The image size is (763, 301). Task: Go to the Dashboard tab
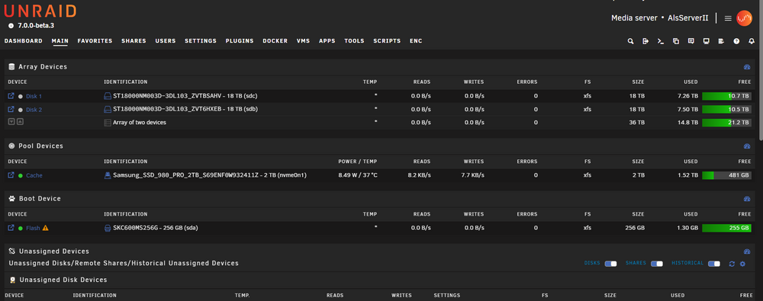pyautogui.click(x=24, y=41)
